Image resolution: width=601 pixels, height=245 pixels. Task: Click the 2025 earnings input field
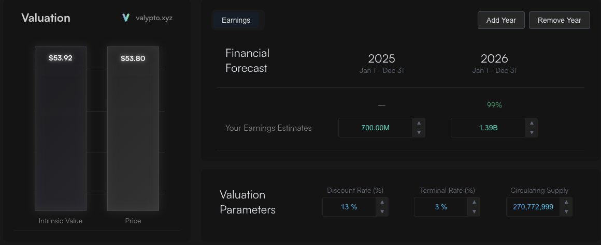[375, 128]
